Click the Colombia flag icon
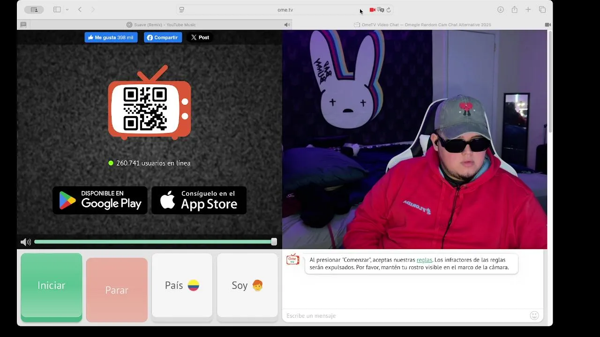 click(194, 286)
